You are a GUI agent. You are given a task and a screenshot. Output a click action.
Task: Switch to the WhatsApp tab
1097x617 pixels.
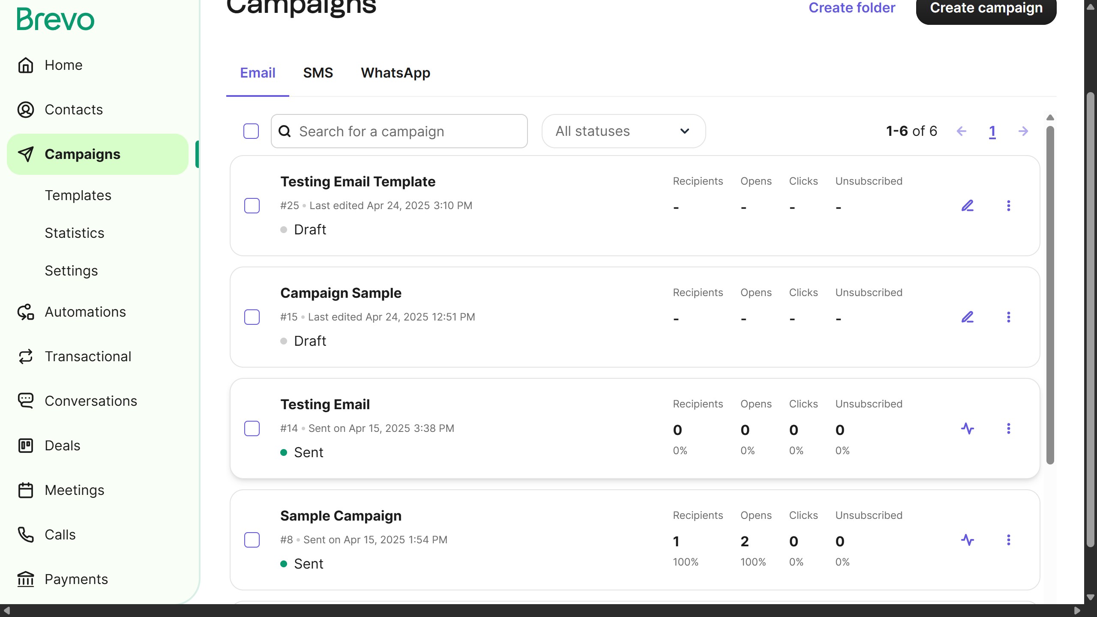coord(395,73)
